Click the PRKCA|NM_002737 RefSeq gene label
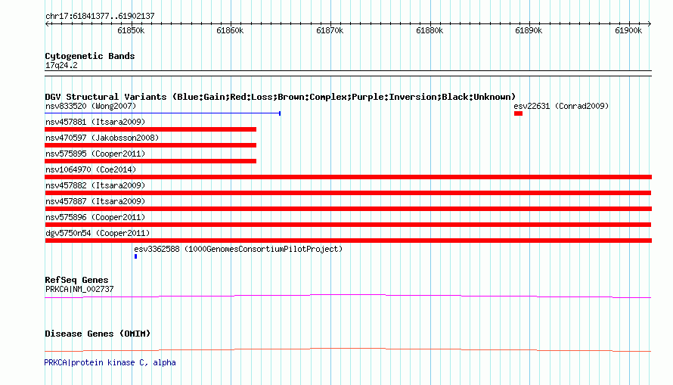The image size is (673, 385). pos(79,289)
